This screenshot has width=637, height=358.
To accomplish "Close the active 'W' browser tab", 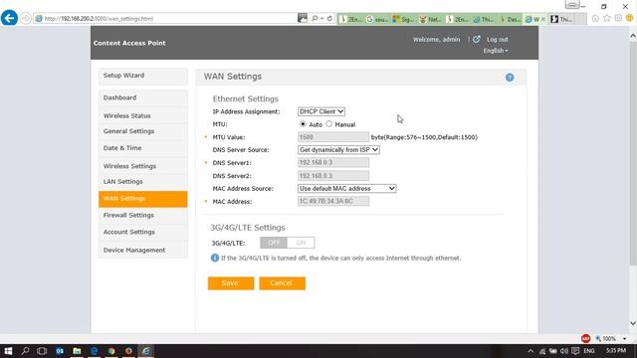I will 543,19.
